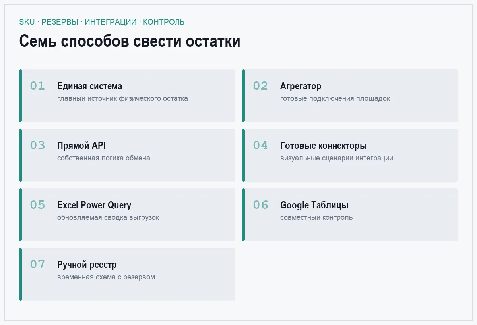Click the tagline 'SKU · РЕЗЕРВЫ · ИНТЕГРАЦИИ · КОНТРОЛЬ'
This screenshot has width=477, height=325.
102,22
